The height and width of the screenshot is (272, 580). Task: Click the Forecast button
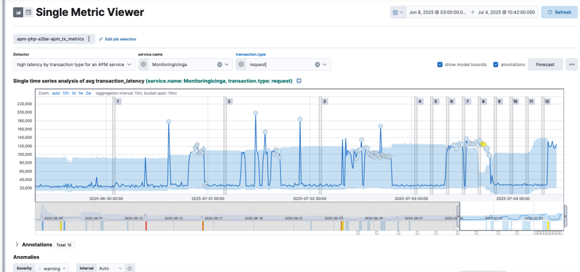545,64
